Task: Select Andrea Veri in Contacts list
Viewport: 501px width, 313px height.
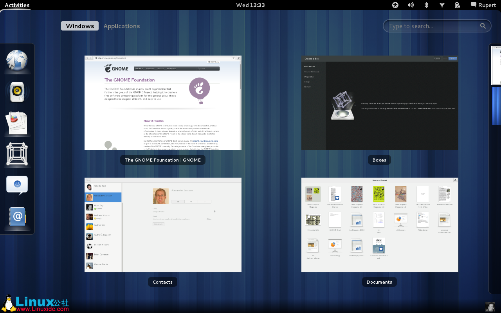Action: tap(103, 226)
